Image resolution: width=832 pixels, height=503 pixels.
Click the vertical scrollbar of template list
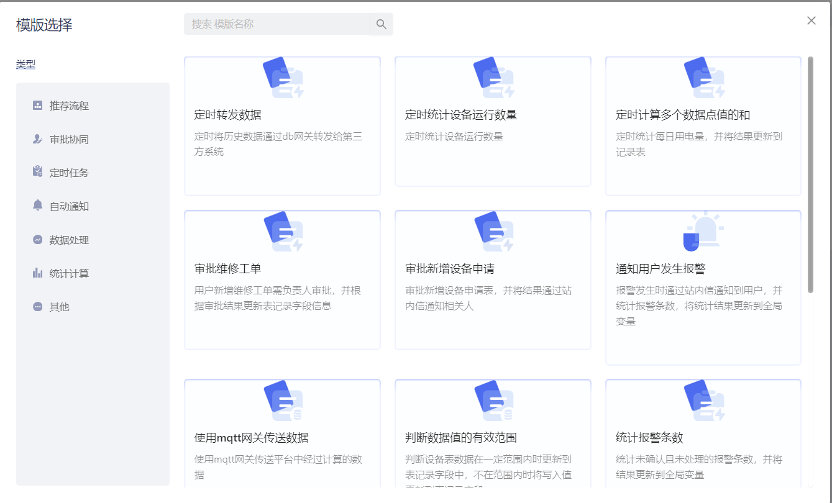coord(810,174)
